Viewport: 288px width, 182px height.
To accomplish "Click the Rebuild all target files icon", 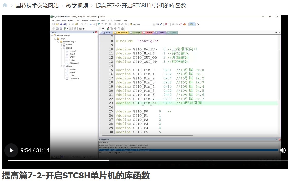I will pos(61,29).
